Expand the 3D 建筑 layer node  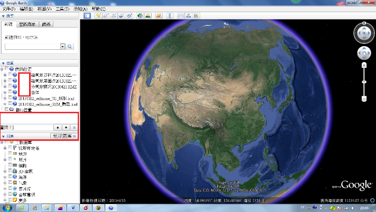5,171
